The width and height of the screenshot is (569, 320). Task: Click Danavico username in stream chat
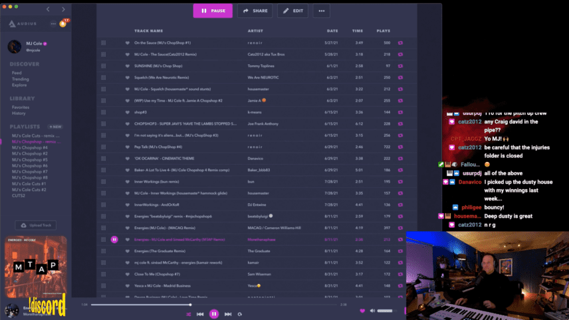point(470,182)
